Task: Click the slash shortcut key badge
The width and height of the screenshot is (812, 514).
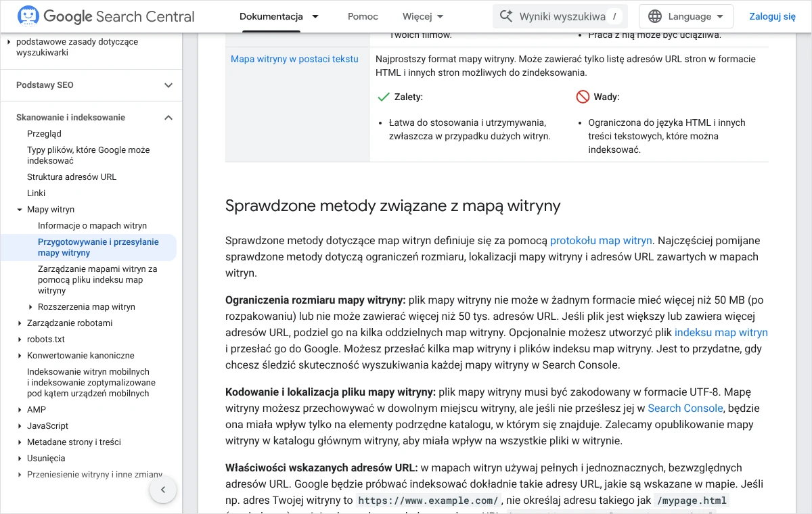Action: (614, 16)
